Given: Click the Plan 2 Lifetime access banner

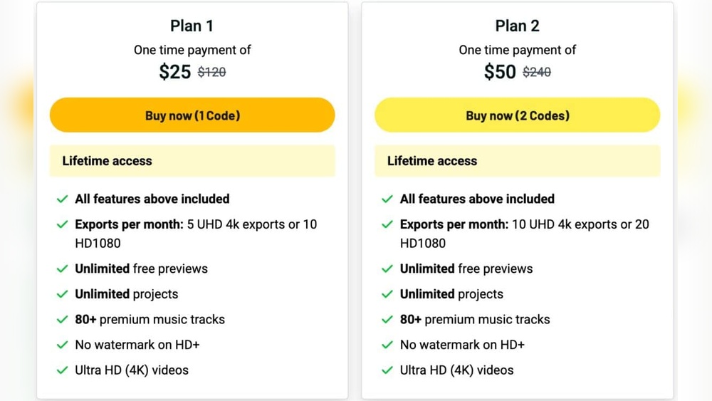Looking at the screenshot, I should pos(518,161).
